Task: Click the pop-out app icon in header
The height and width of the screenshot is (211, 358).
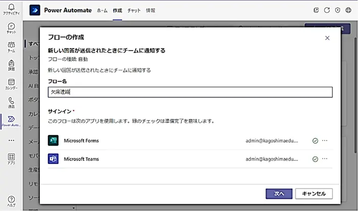Action: (x=316, y=10)
